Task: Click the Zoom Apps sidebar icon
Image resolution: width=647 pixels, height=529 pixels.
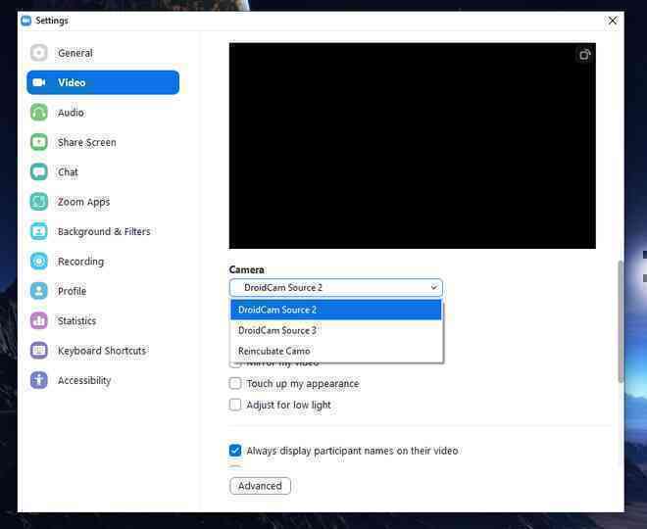Action: coord(39,202)
